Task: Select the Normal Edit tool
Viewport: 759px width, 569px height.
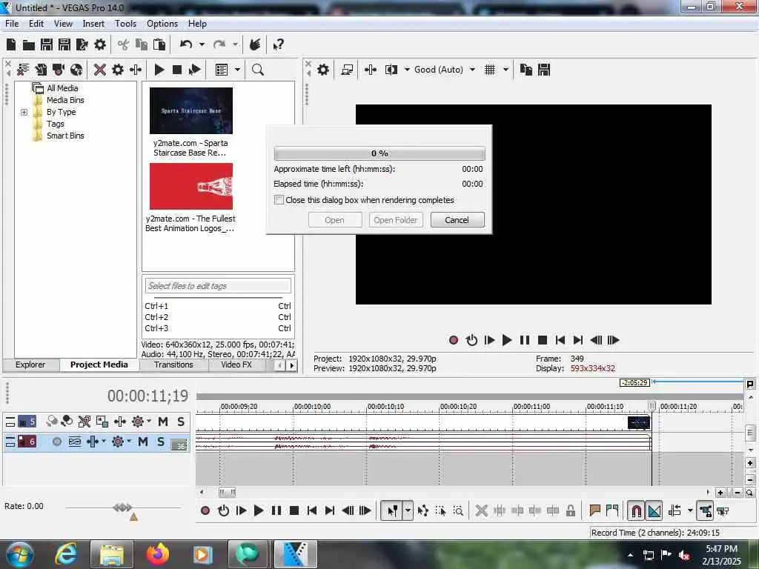Action: tap(391, 510)
